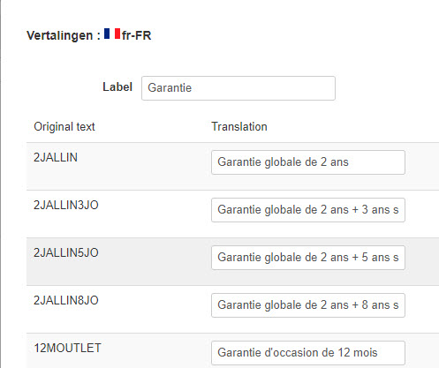439x368 pixels.
Task: Click the blue stripe of the French flag
Action: 107,34
